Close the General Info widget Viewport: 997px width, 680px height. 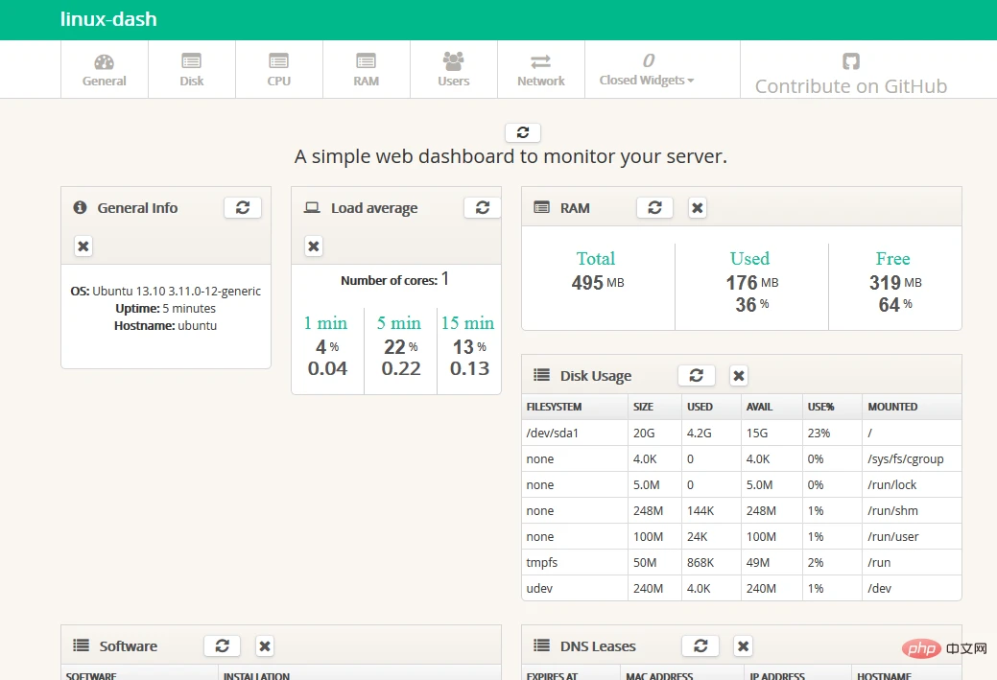[83, 246]
